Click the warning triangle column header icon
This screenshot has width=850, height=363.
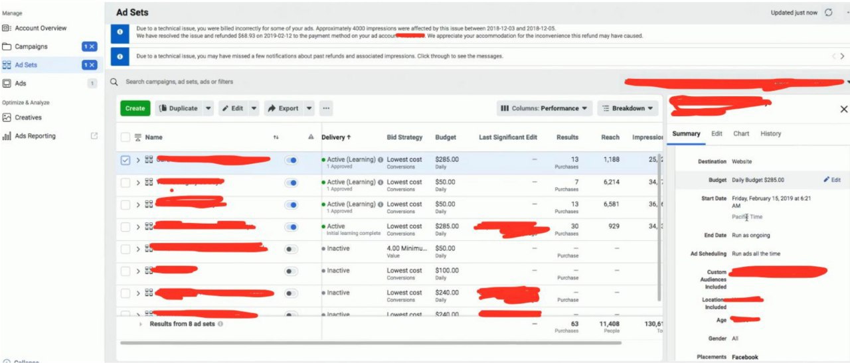[310, 137]
